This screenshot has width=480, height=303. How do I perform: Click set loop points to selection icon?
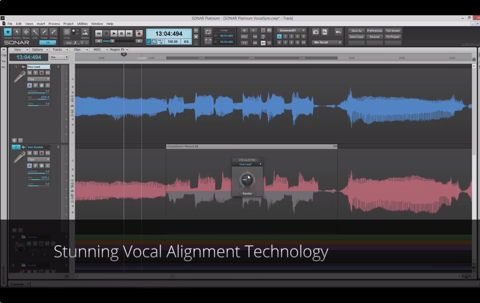208,41
